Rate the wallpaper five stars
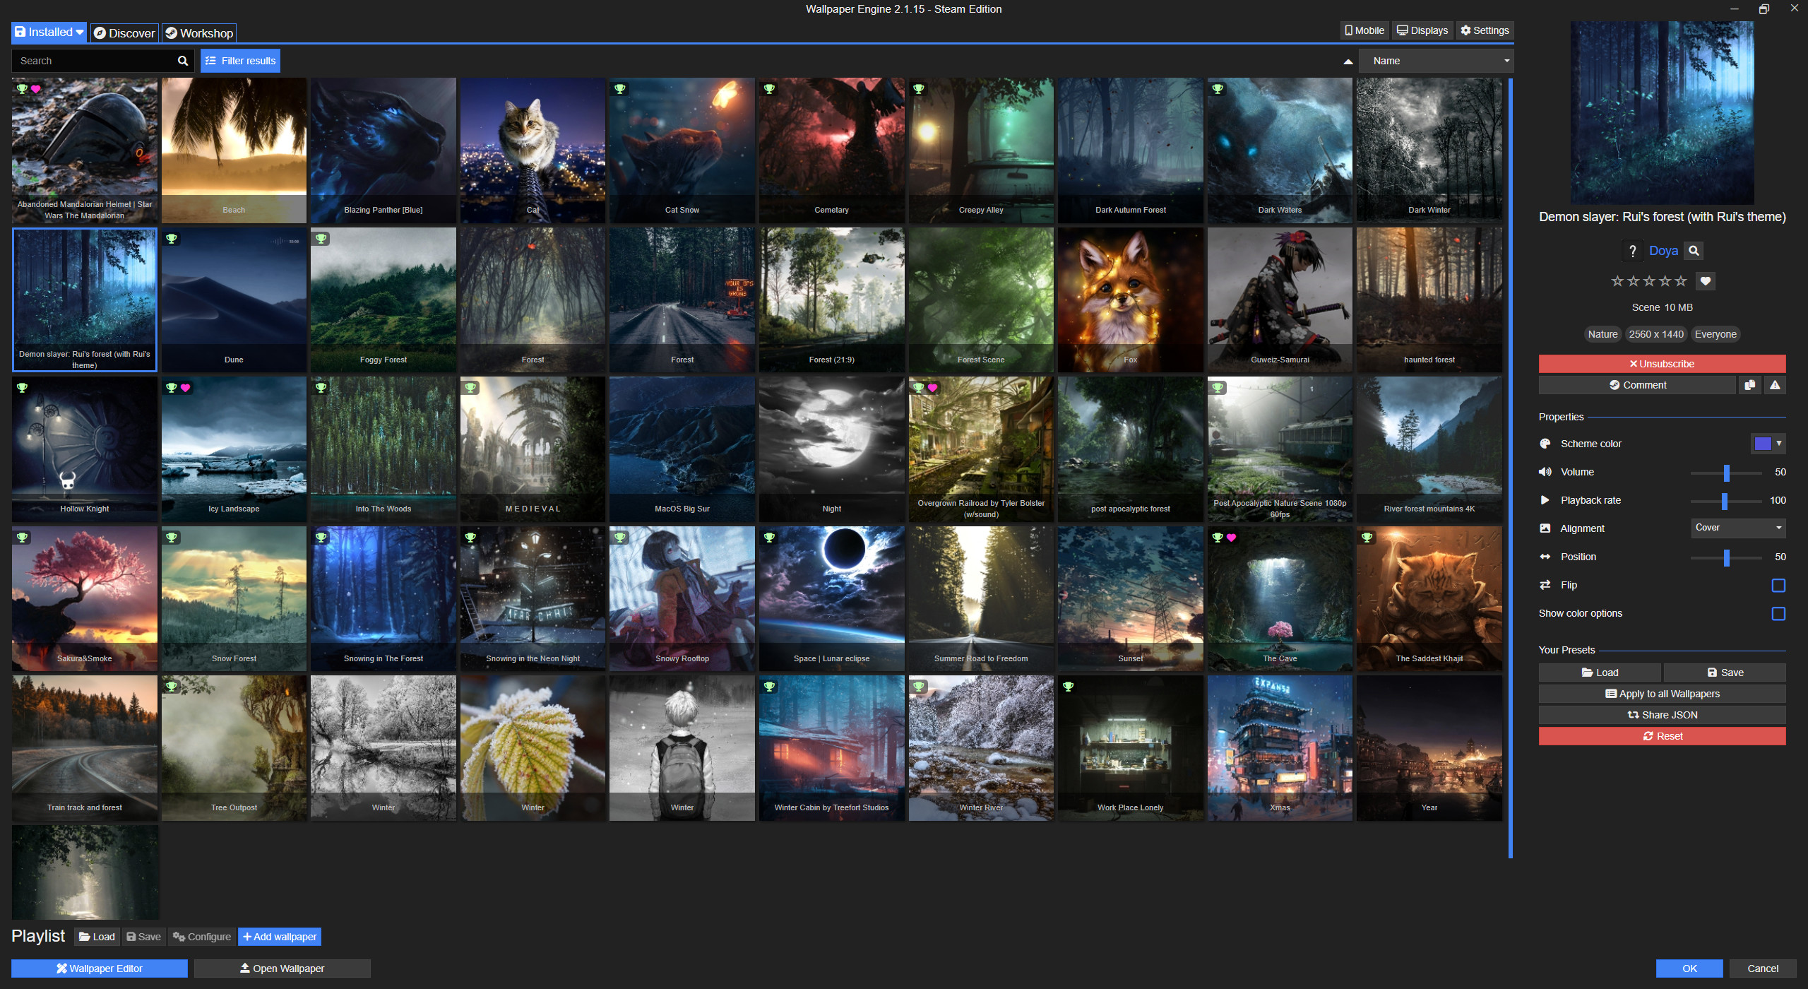1808x989 pixels. pyautogui.click(x=1681, y=281)
